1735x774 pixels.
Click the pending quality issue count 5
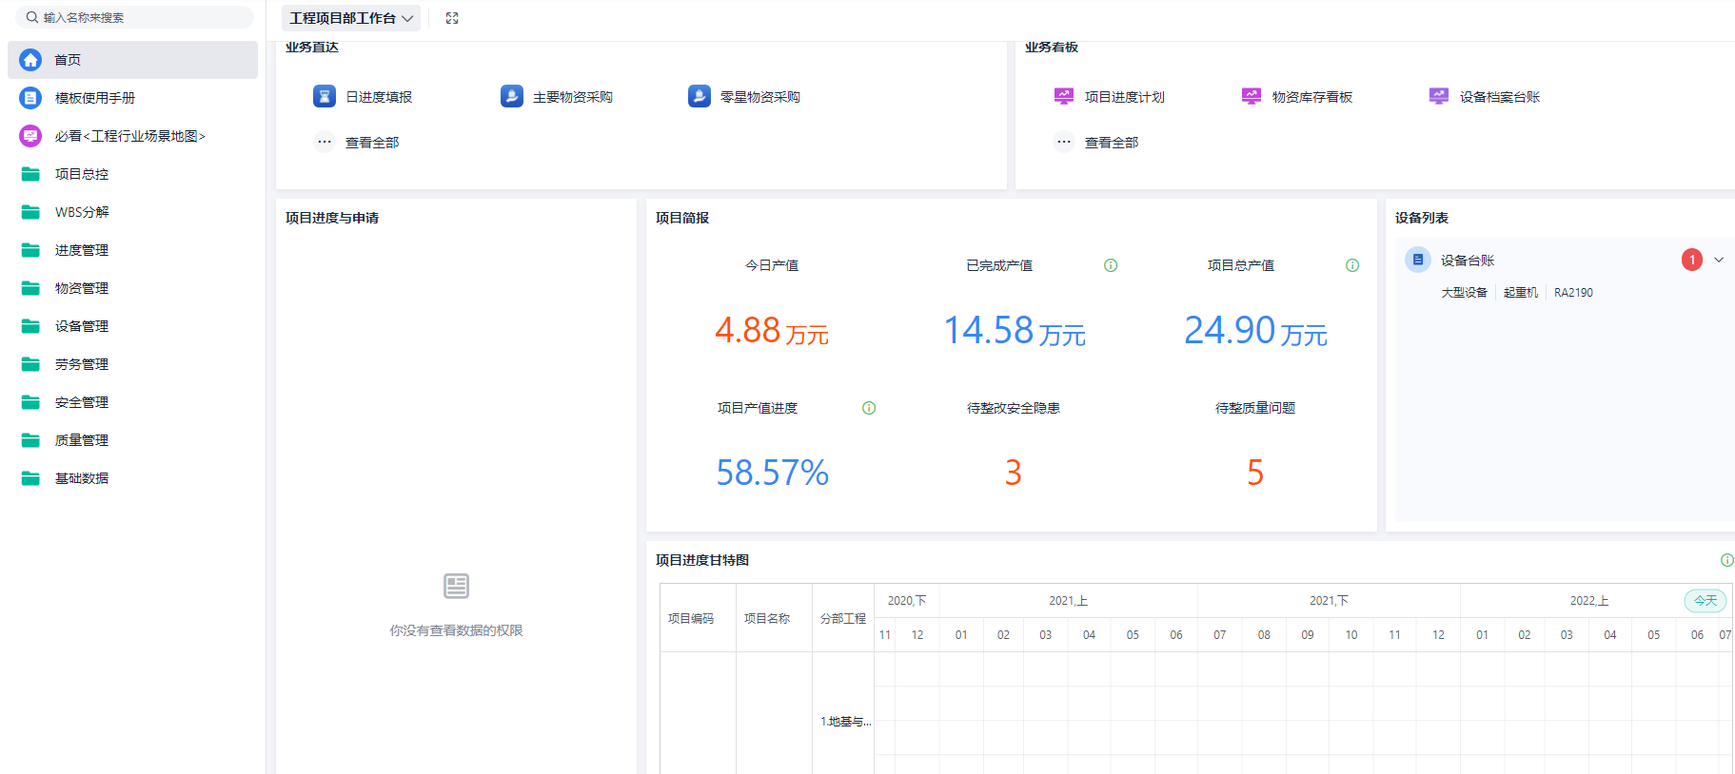[1255, 473]
